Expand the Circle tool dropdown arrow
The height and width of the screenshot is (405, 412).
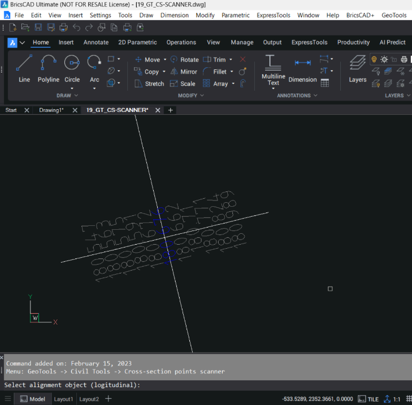click(72, 88)
